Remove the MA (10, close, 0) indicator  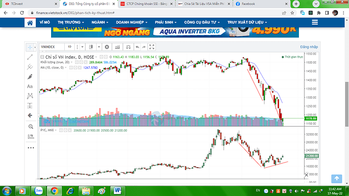(79, 67)
